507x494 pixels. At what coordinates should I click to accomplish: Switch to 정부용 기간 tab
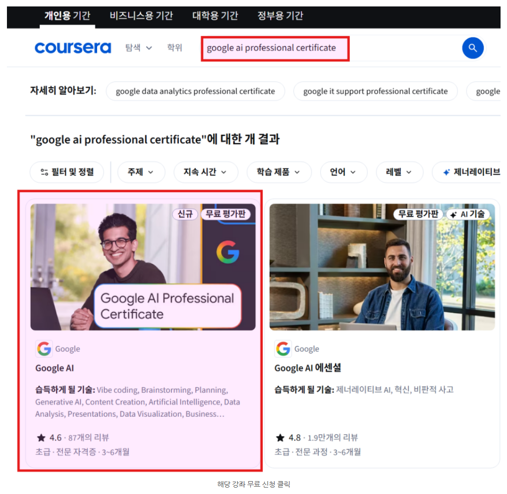coord(280,16)
